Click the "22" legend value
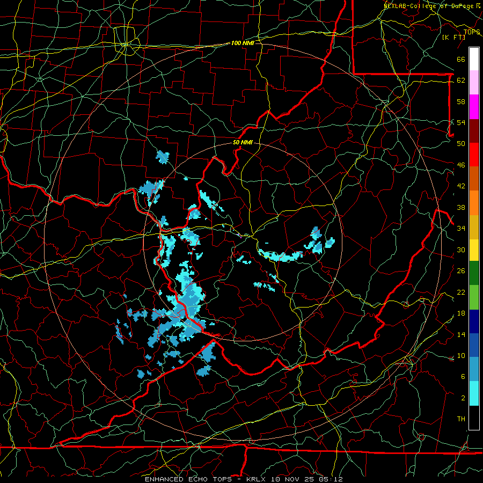This screenshot has height=483, width=483. [461, 292]
